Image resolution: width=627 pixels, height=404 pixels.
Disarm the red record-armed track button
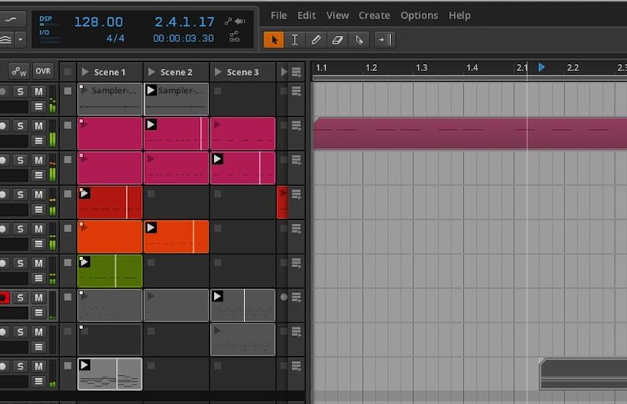click(x=3, y=298)
